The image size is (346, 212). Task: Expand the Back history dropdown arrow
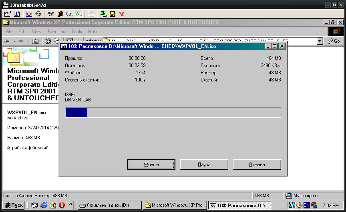pyautogui.click(x=14, y=41)
